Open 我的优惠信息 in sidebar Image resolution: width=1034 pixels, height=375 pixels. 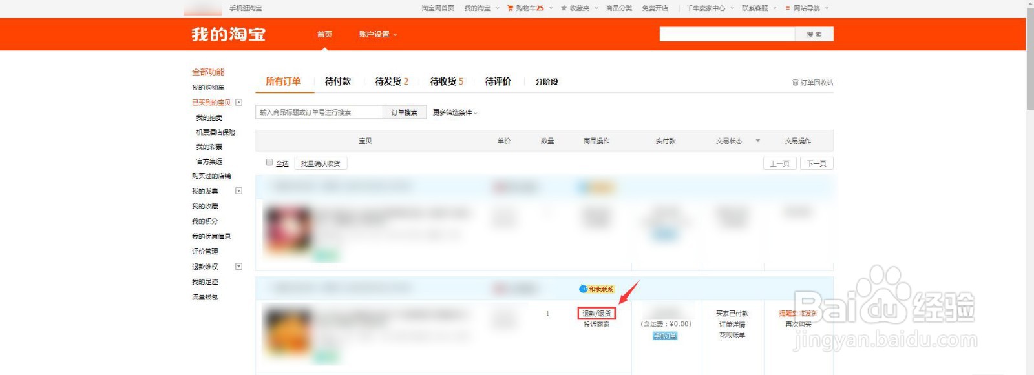pos(211,237)
